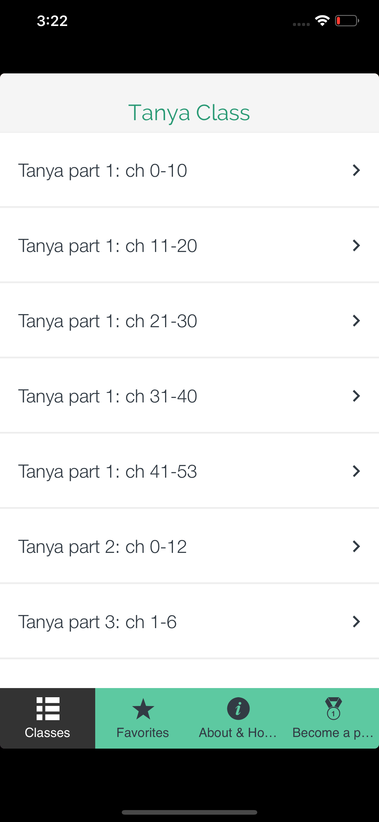Tap the About info icon
The image size is (379, 822).
coord(238,709)
